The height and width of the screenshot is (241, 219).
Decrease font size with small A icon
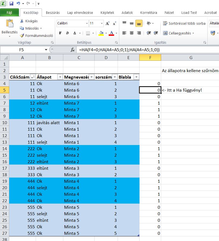115,23
